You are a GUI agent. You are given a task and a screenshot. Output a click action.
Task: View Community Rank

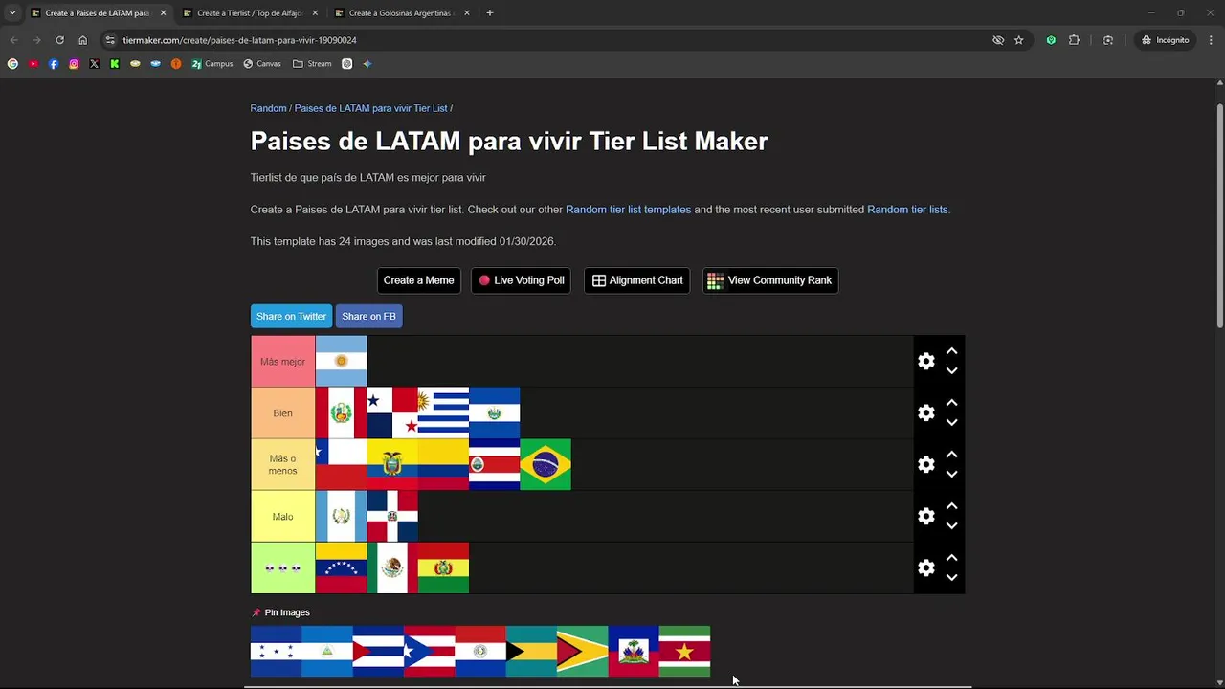(x=770, y=280)
